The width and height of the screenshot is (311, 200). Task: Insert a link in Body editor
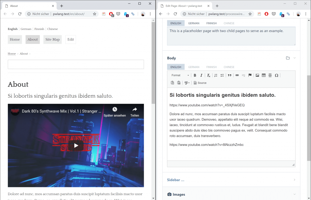(237, 75)
